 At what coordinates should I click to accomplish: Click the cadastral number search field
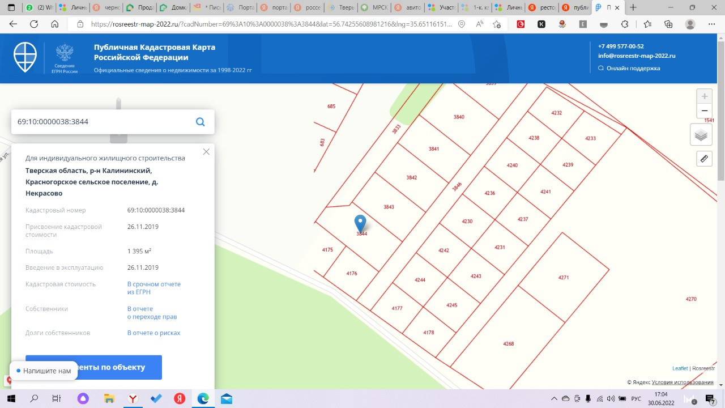click(x=102, y=122)
